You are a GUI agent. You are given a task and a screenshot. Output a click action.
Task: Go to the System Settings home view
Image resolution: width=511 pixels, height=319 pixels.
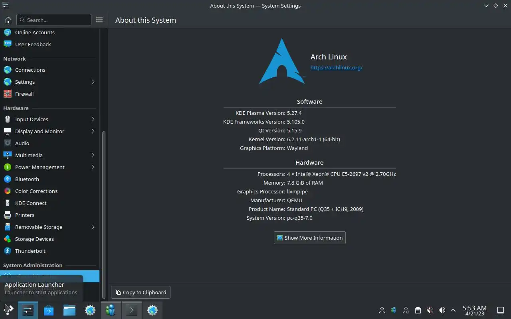8,20
